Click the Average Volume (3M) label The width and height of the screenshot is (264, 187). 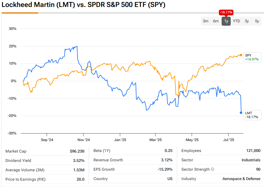25,170
